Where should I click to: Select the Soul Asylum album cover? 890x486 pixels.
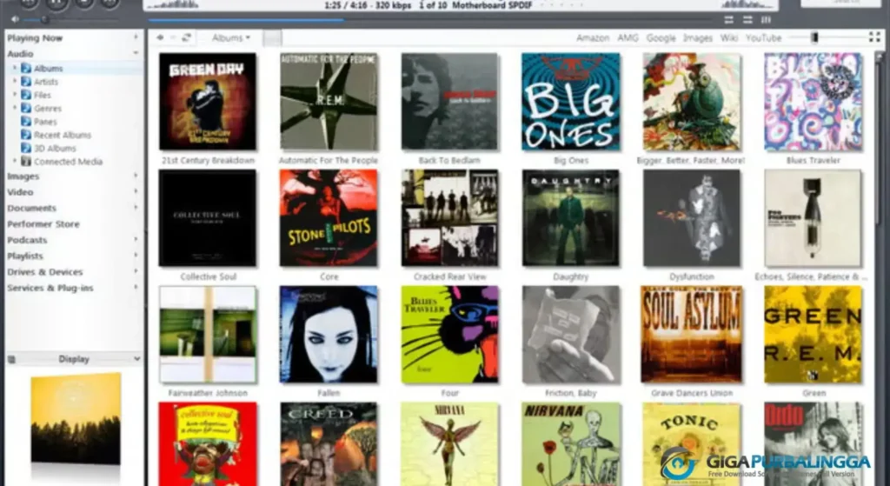click(x=691, y=335)
